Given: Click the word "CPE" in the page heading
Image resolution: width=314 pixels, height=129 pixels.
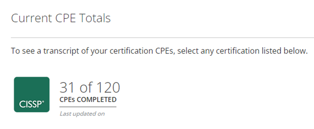Looking at the screenshot, I should 65,18.
